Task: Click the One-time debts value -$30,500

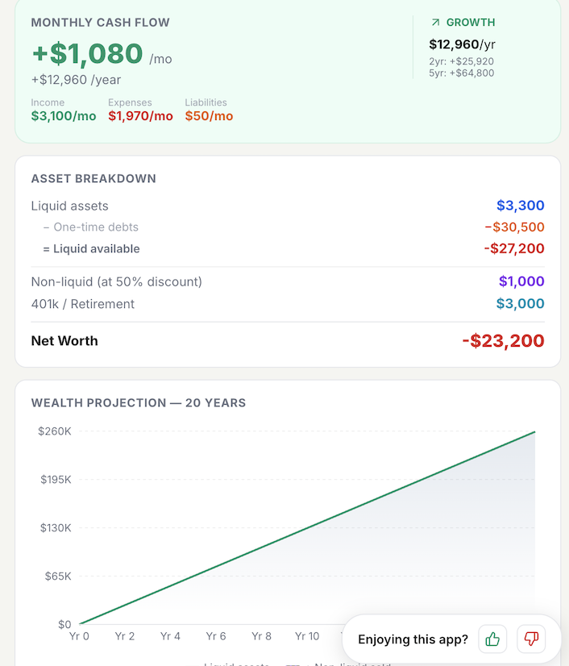Action: coord(514,227)
